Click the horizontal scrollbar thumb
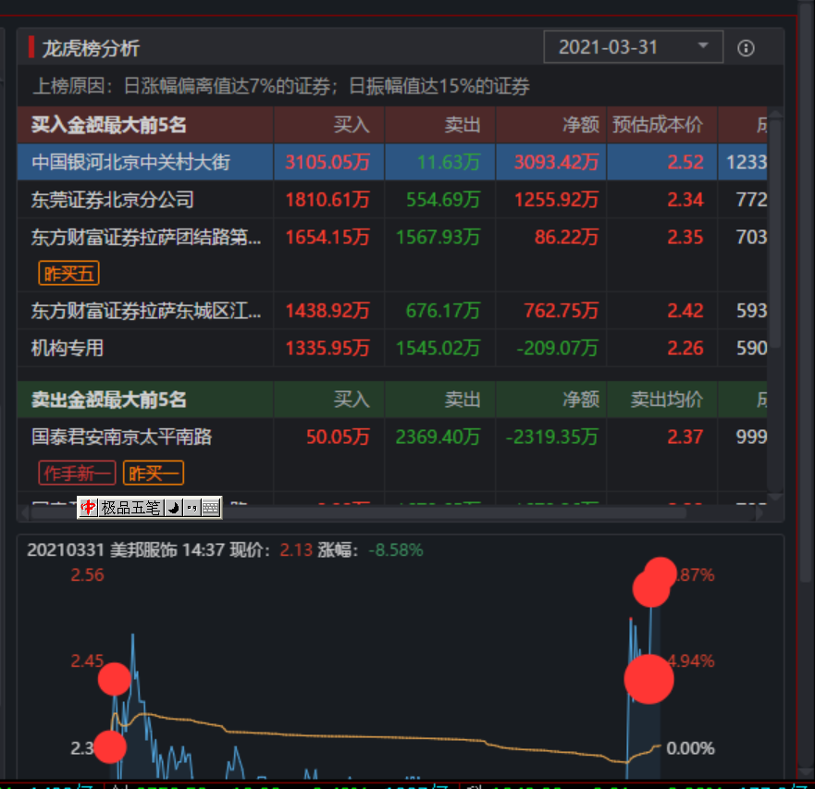815x789 pixels. 359,513
